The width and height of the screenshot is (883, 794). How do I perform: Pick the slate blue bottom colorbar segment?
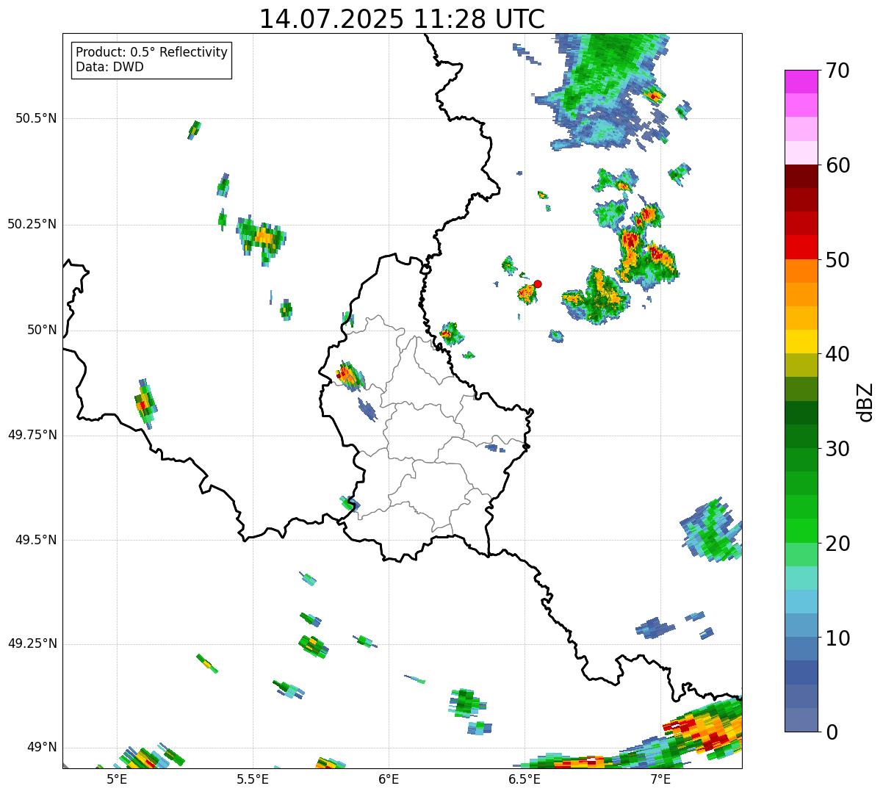tap(801, 720)
